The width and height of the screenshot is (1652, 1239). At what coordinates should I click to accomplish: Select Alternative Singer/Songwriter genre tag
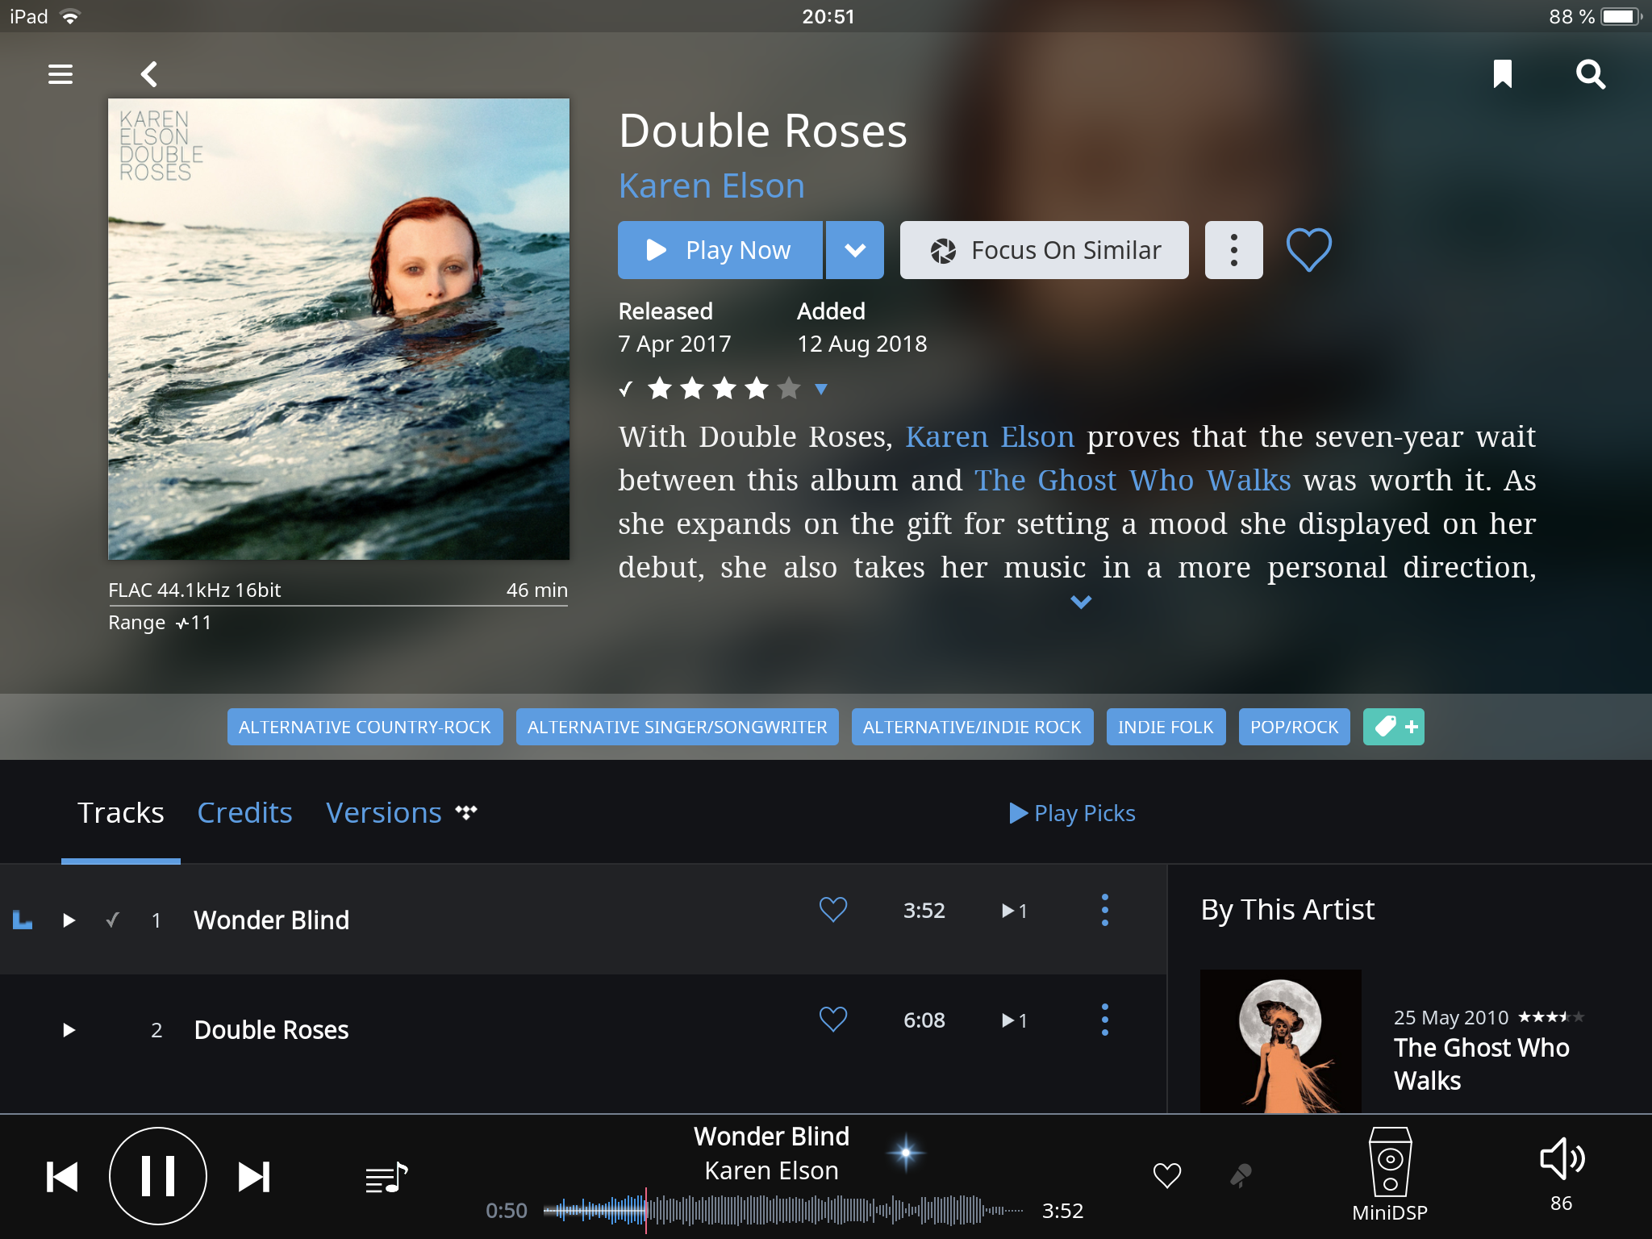pyautogui.click(x=677, y=727)
